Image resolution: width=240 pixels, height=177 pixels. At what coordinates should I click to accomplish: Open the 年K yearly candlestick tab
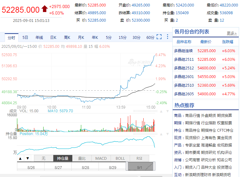[x=95, y=37]
